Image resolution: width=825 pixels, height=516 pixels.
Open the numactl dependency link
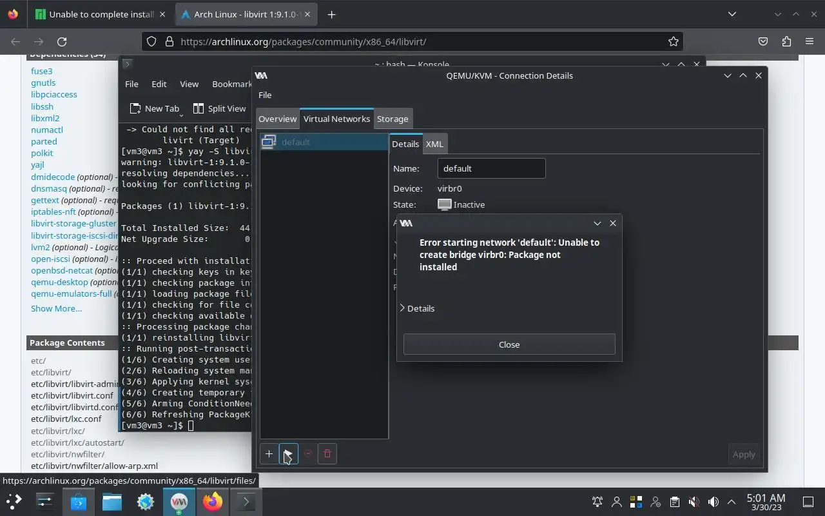pos(47,130)
